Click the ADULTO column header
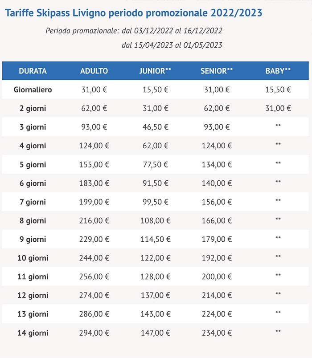This screenshot has height=358, width=312. [94, 71]
